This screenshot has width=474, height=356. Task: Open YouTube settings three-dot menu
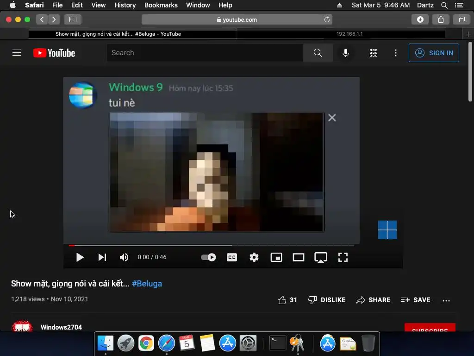pyautogui.click(x=396, y=53)
